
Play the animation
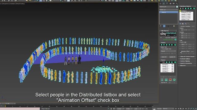coord(181,109)
